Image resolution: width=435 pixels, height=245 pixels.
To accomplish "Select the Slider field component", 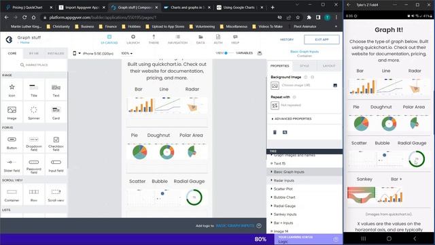I will (x=12, y=165).
